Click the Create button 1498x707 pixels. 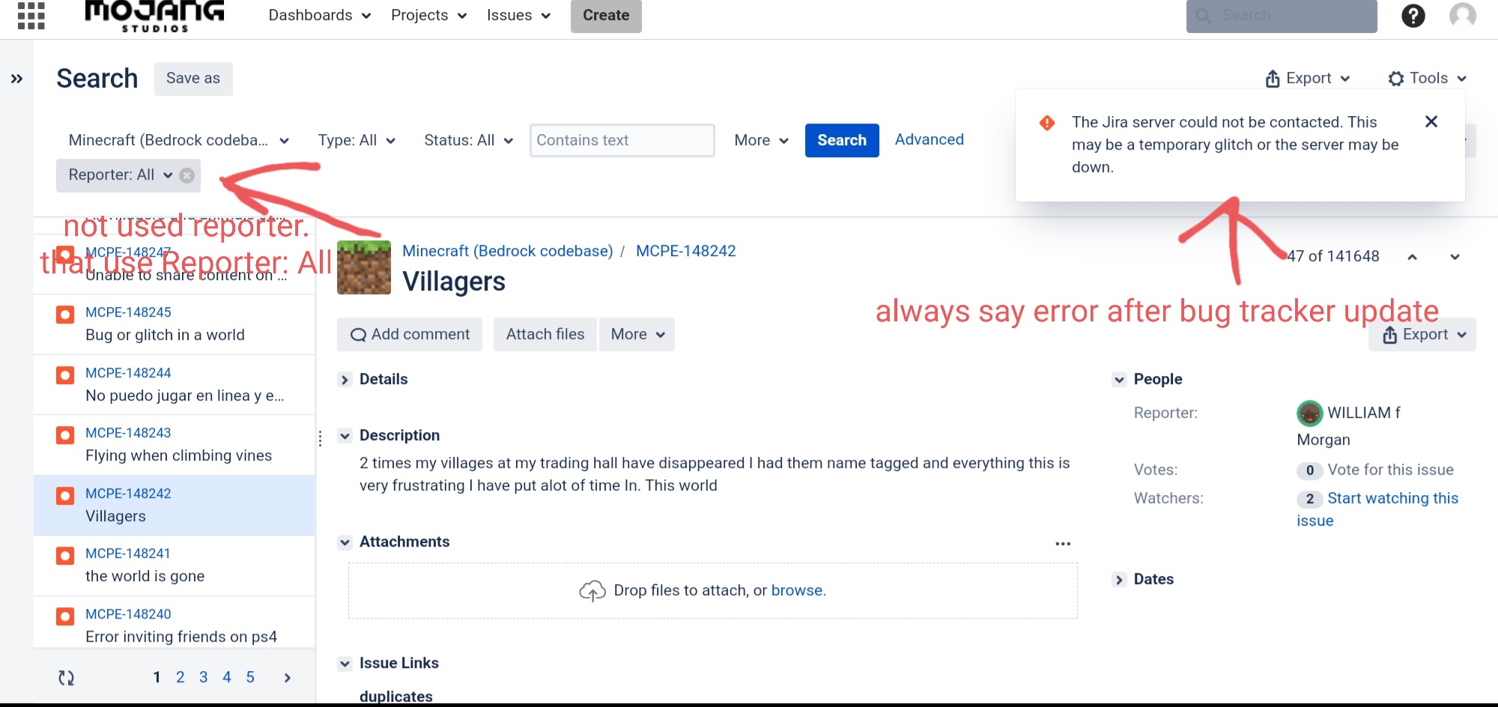[x=606, y=16]
